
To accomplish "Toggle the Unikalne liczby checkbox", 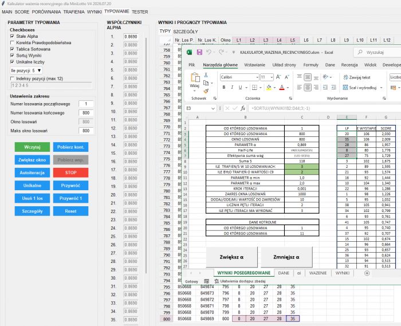I will tap(12, 62).
